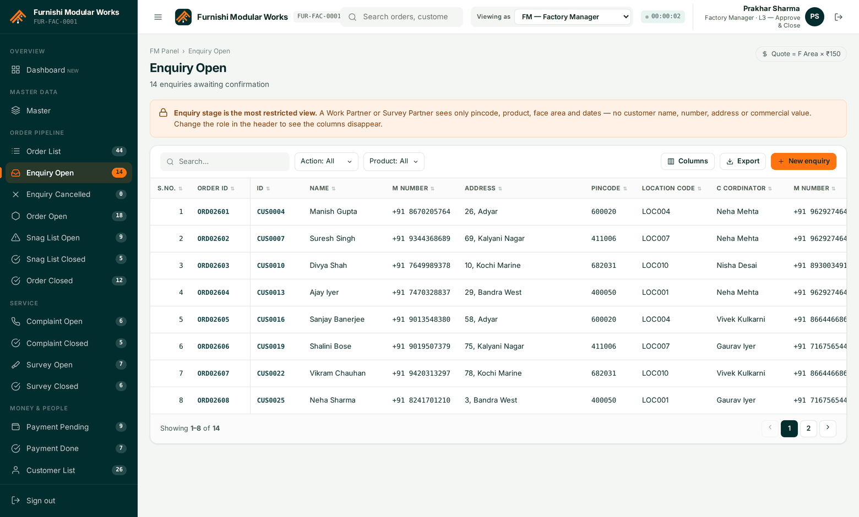Click the current page 1 button

pyautogui.click(x=789, y=428)
